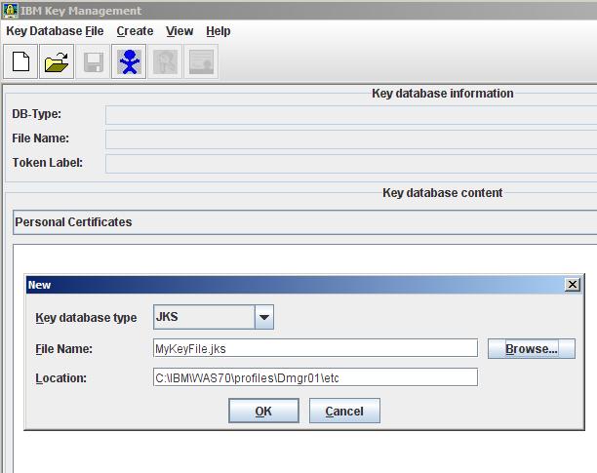Click the disabled save floppy-disk icon
Screen dimensions: 597x473
coord(93,61)
